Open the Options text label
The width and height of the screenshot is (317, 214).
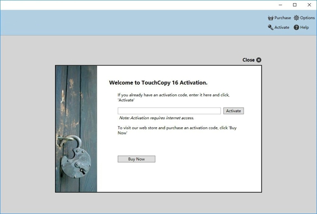tap(307, 18)
